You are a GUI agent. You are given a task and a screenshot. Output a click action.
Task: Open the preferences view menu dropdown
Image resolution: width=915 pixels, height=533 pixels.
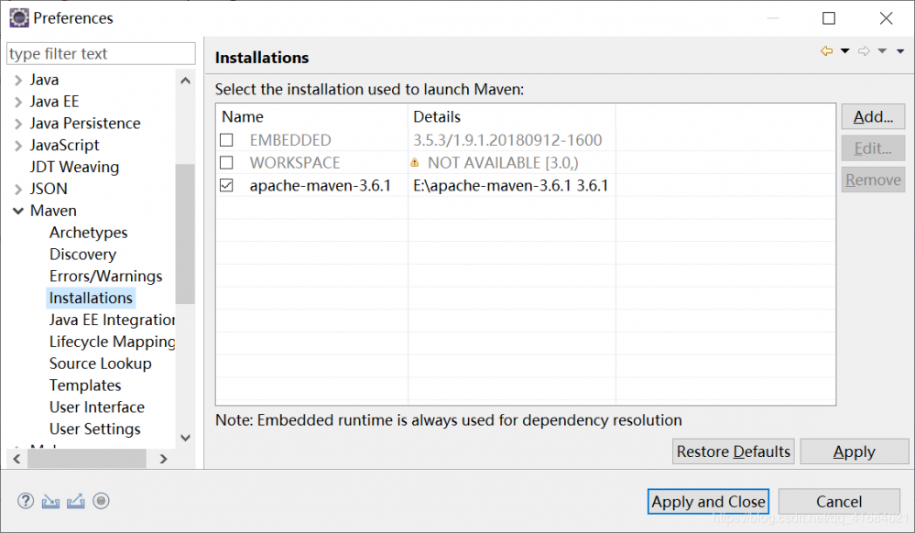click(900, 51)
